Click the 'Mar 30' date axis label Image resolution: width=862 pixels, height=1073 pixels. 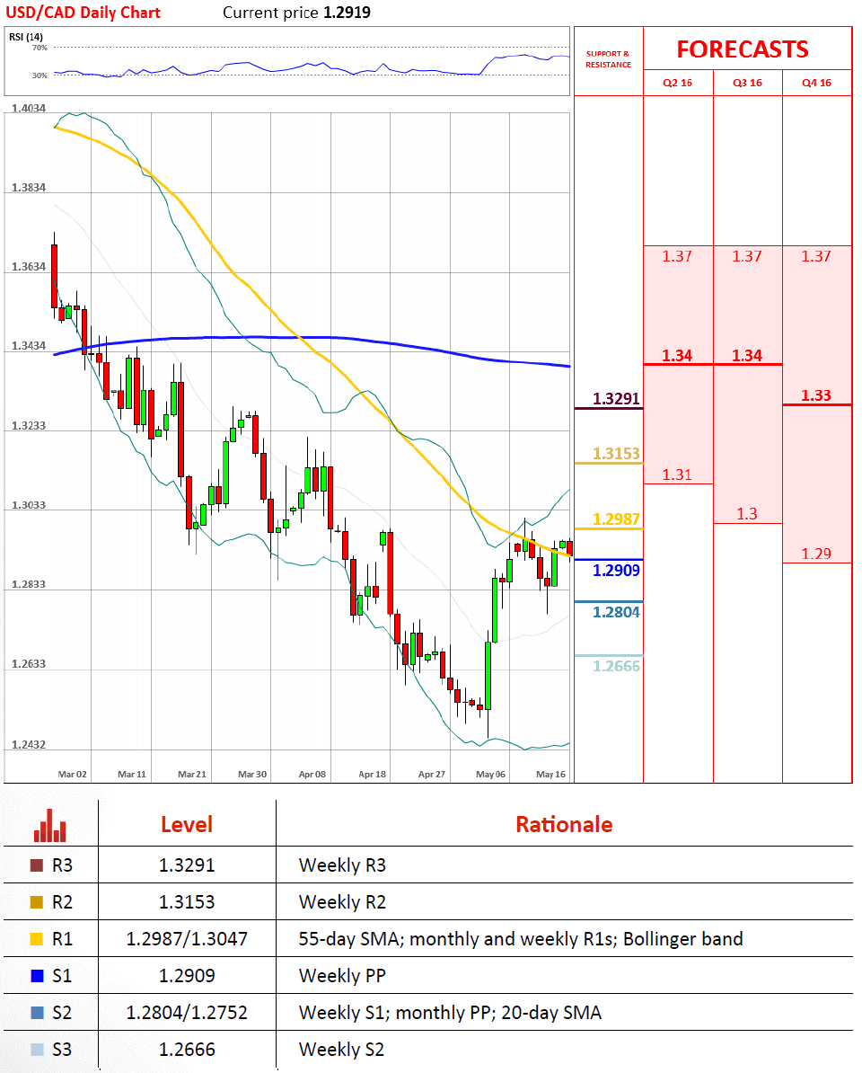(x=252, y=774)
